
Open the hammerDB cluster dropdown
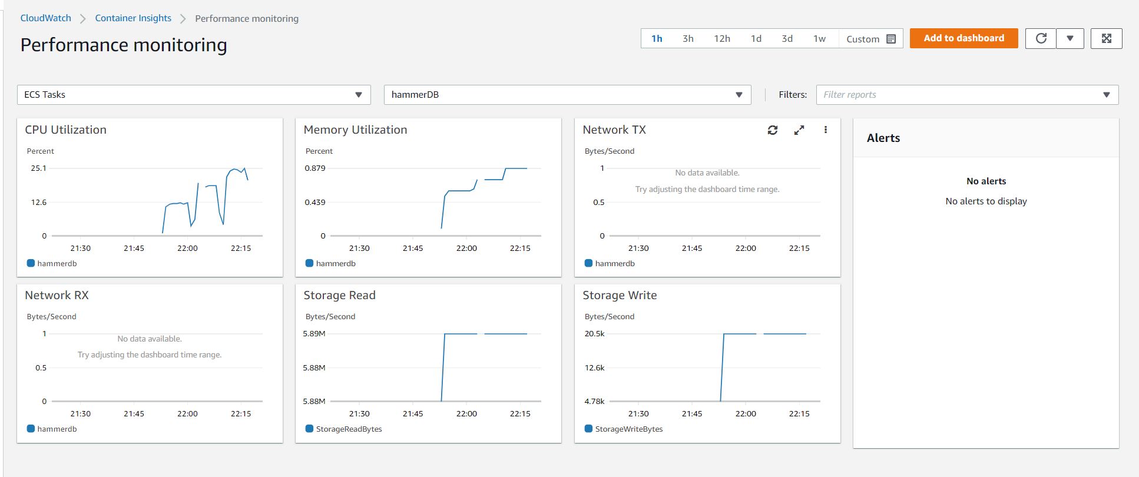[x=567, y=95]
